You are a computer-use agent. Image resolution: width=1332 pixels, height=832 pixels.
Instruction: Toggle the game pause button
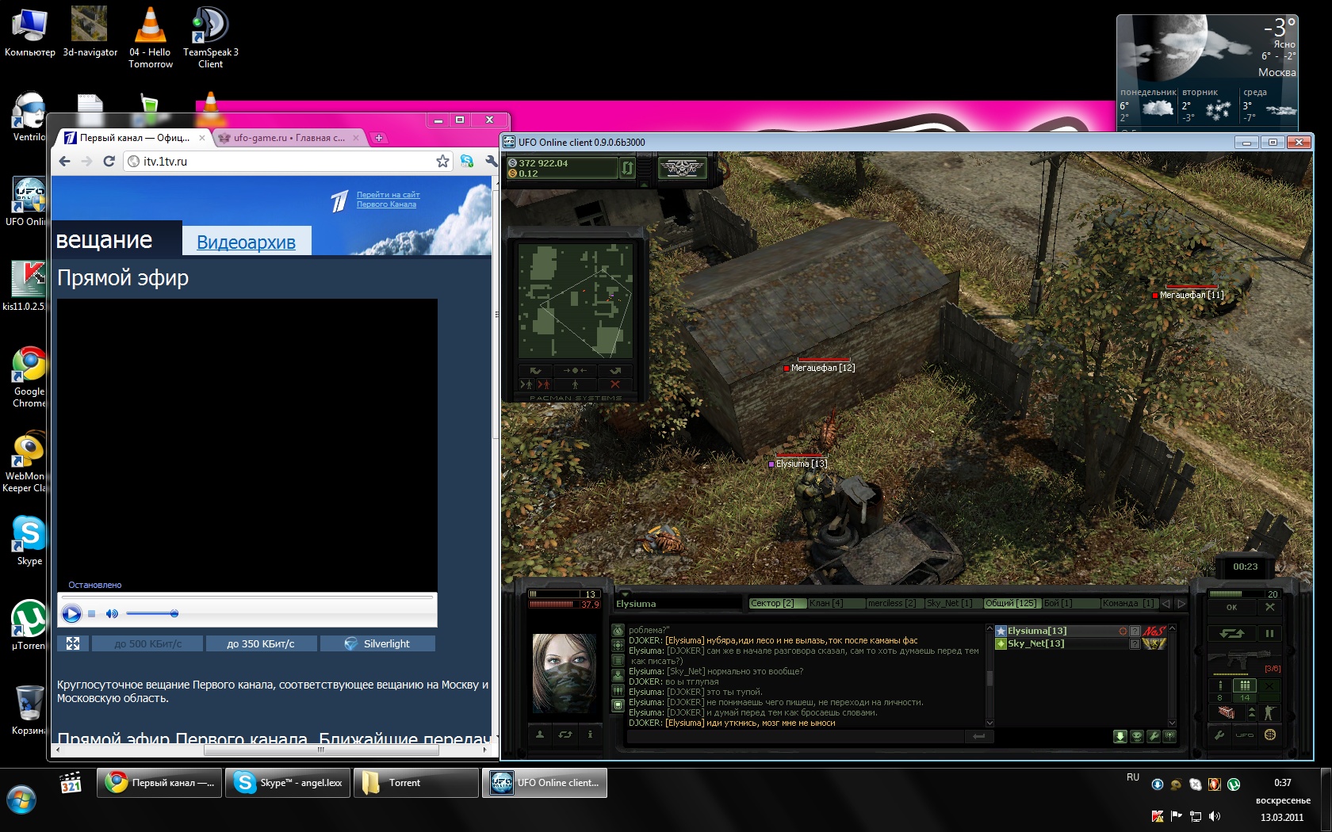point(1269,633)
